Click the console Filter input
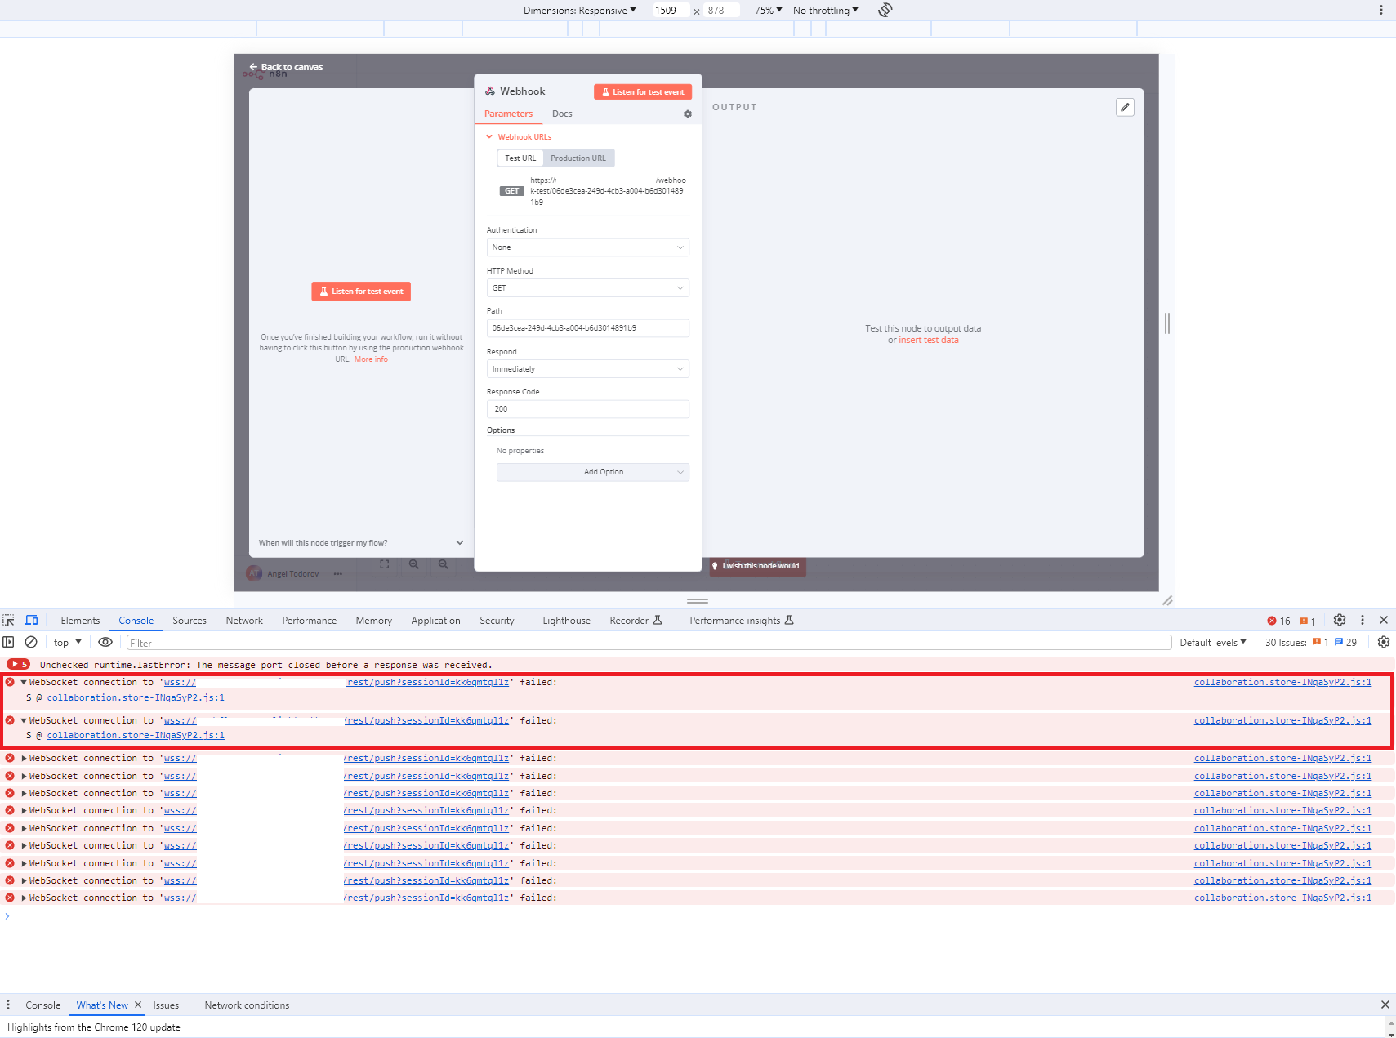This screenshot has width=1396, height=1038. click(649, 643)
